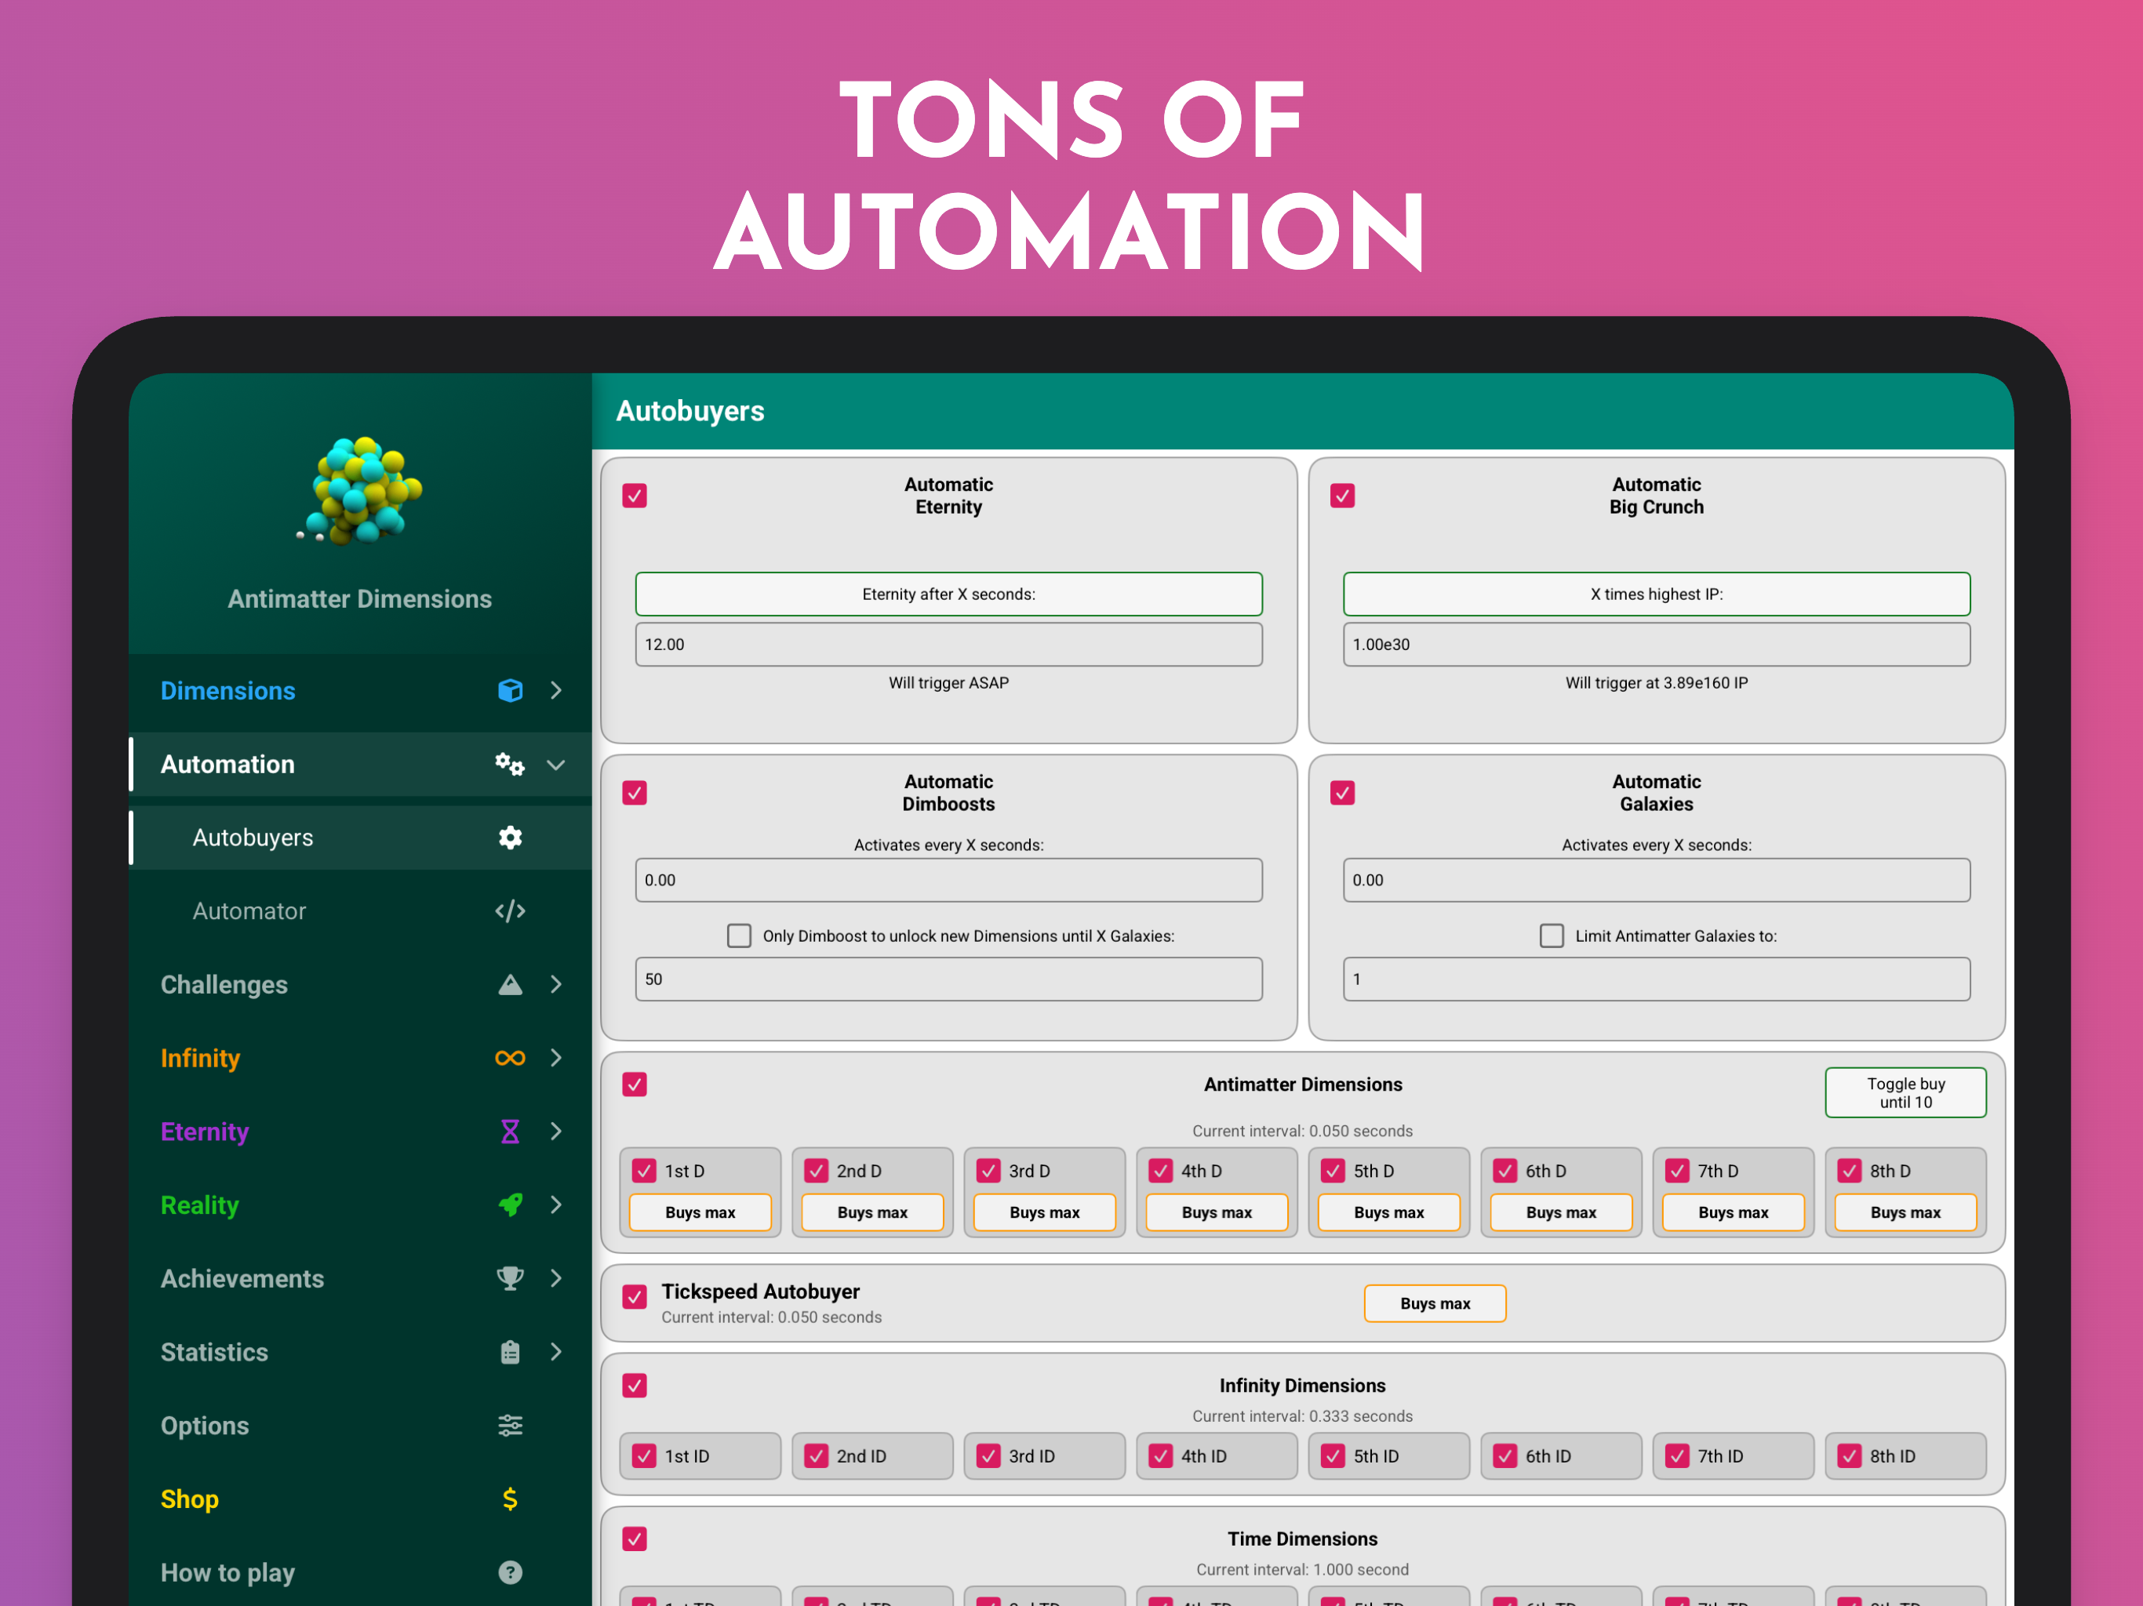Screen dimensions: 2143x1606
Task: Open the How to play menu item
Action: tap(360, 1573)
